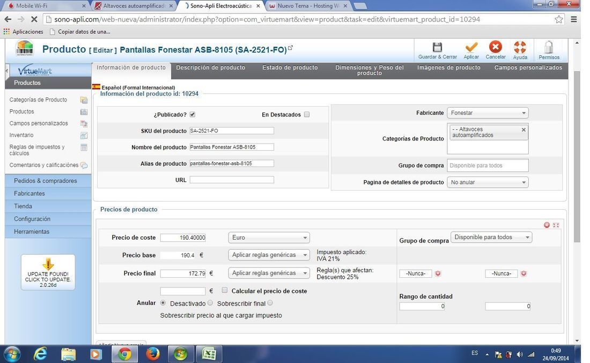Open Internet Explorer from taskbar
Viewport: 590px width, 363px height.
40,354
